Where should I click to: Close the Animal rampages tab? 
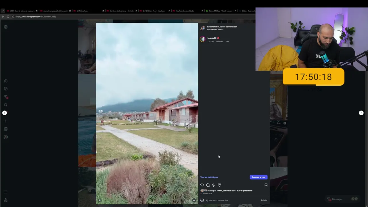(70, 11)
